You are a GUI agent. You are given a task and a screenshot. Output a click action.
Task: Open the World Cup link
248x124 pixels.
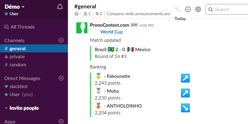point(112,32)
